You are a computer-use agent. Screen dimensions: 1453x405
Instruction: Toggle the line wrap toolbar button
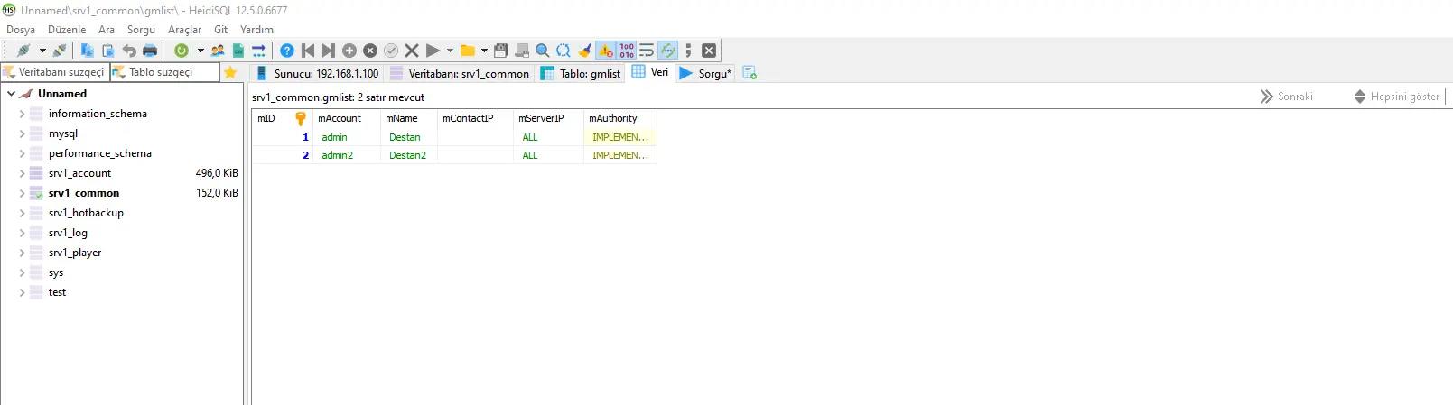pyautogui.click(x=647, y=51)
